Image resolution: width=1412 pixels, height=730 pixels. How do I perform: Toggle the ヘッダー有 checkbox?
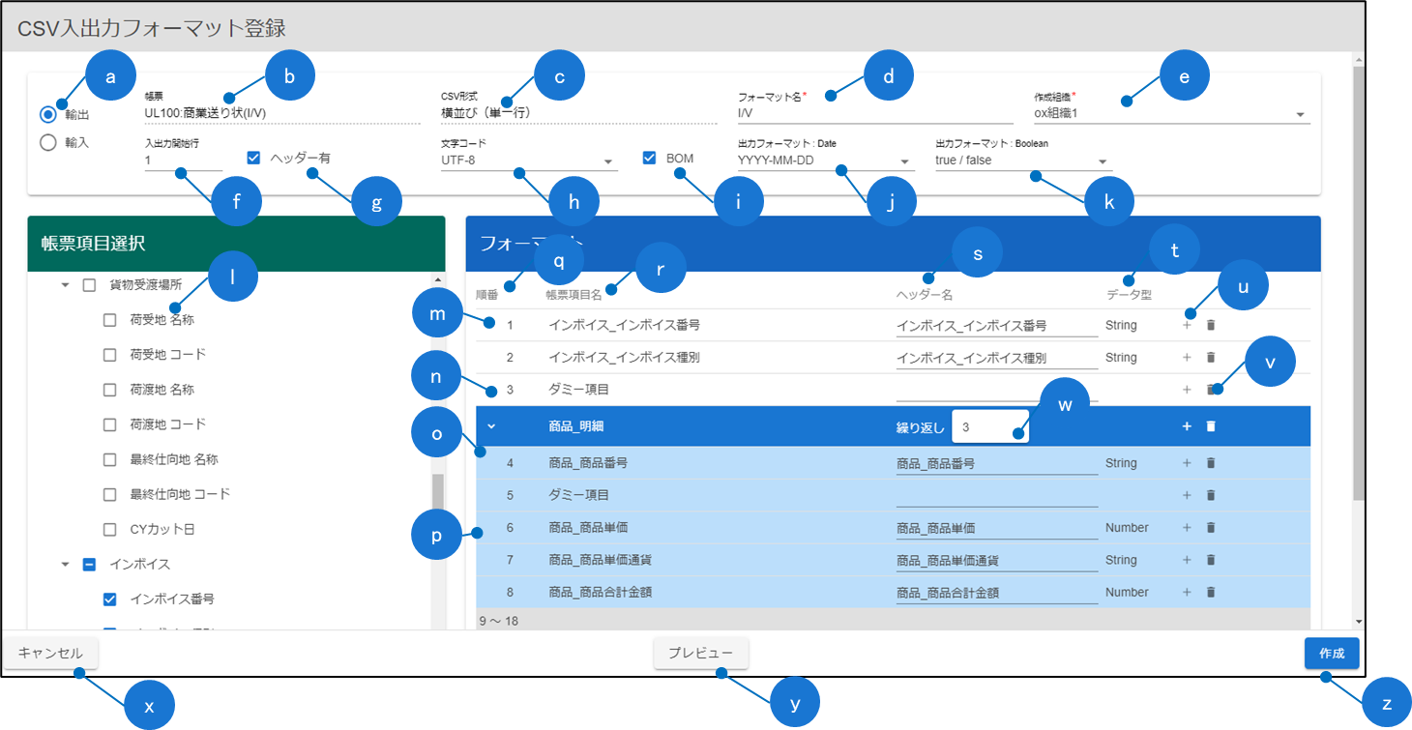[x=254, y=158]
